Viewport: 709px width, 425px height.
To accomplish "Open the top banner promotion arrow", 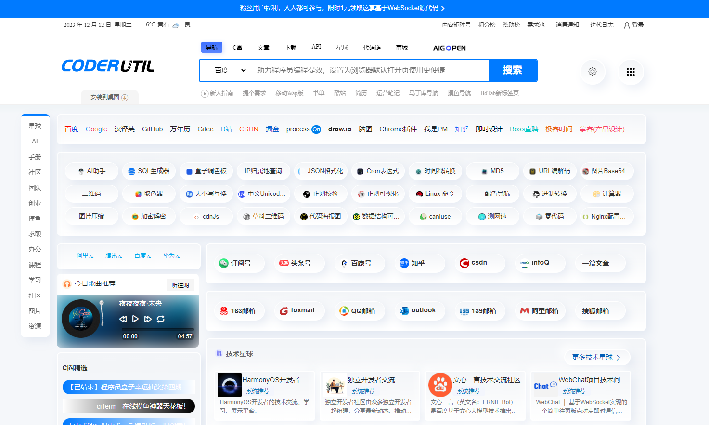I will [443, 8].
